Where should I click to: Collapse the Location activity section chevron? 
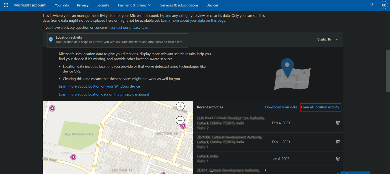coord(337,39)
